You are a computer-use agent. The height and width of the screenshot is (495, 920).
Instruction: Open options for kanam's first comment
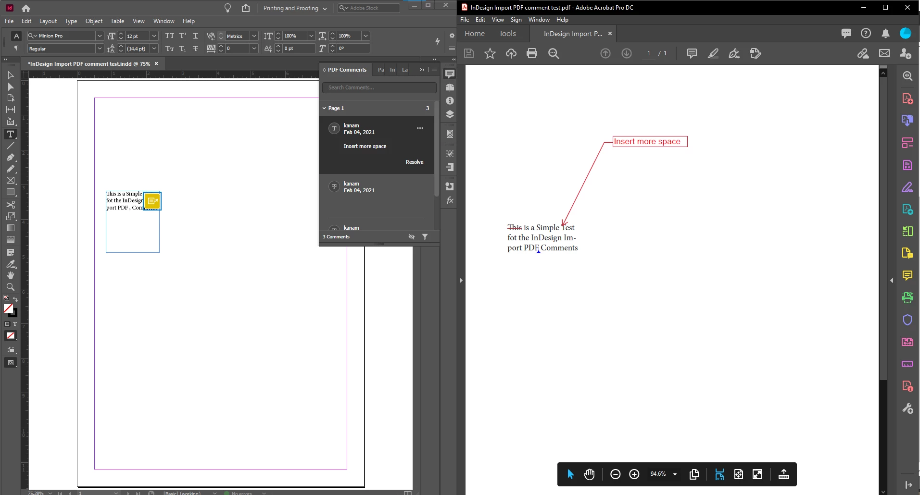click(420, 128)
